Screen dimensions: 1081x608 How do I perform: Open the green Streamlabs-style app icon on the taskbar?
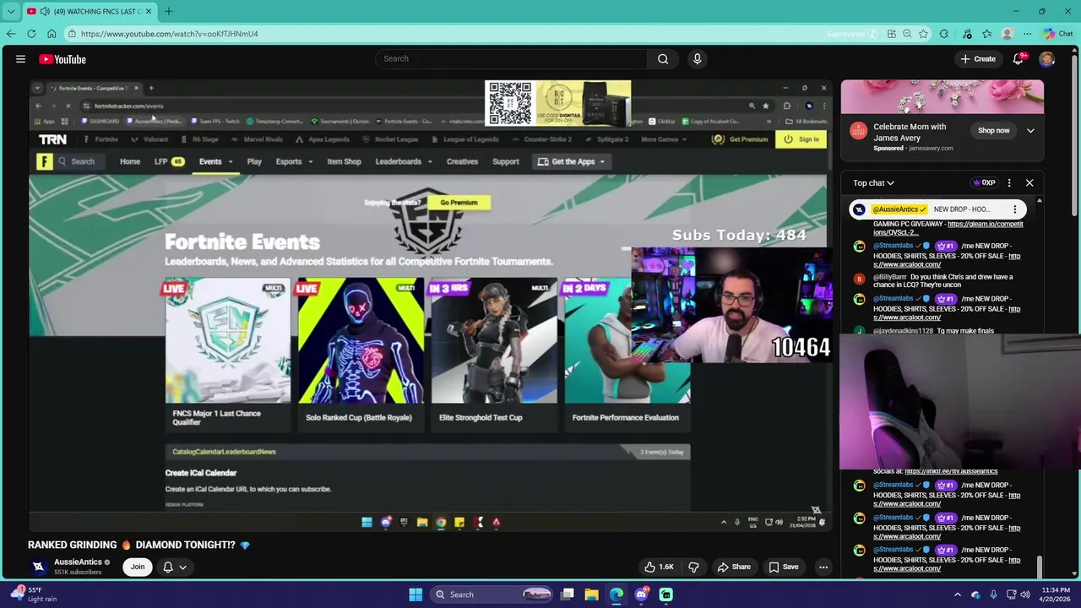[x=665, y=594]
